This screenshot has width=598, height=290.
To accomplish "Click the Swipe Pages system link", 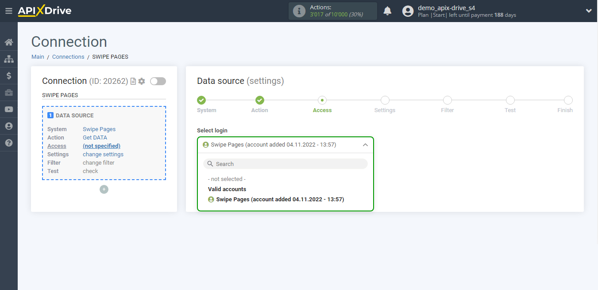I will tap(99, 129).
